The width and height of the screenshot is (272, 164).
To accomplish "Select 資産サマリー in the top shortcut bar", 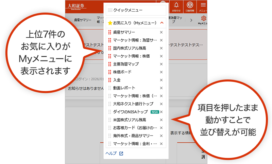I will click(x=83, y=20).
